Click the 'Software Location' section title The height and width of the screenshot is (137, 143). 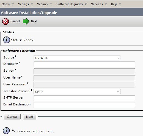19,51
